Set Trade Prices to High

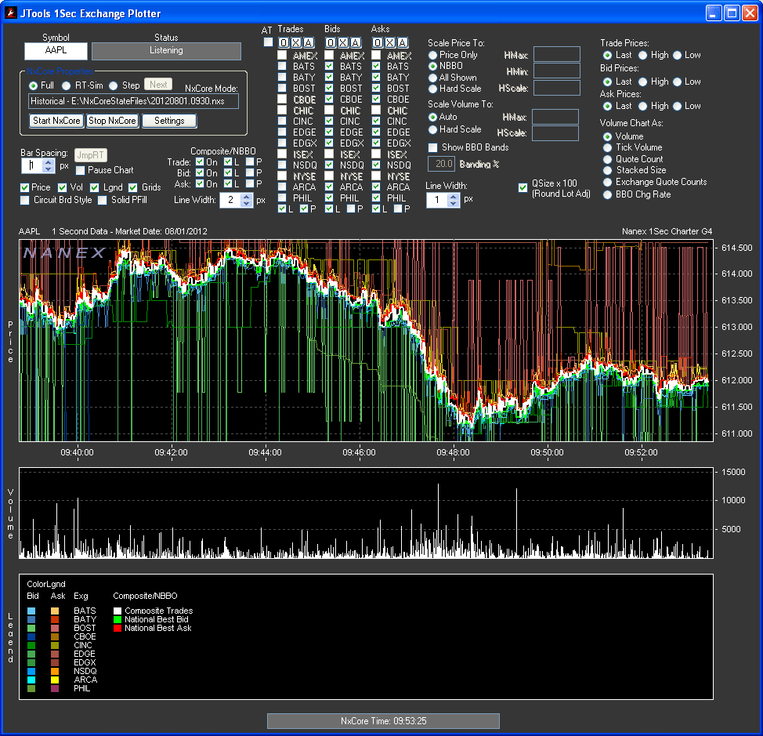pos(643,56)
